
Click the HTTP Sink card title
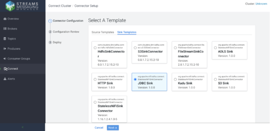point(105,83)
